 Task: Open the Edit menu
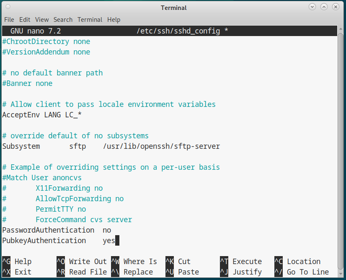click(x=25, y=20)
